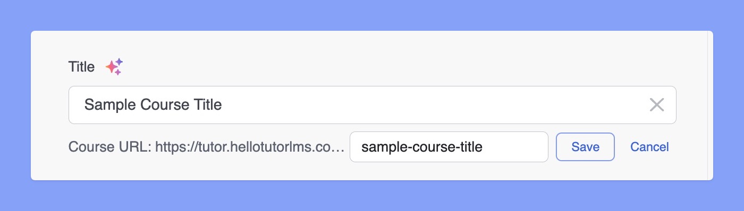Viewport: 744px width, 211px height.
Task: Clear the title field with the X icon
Action: [x=657, y=105]
